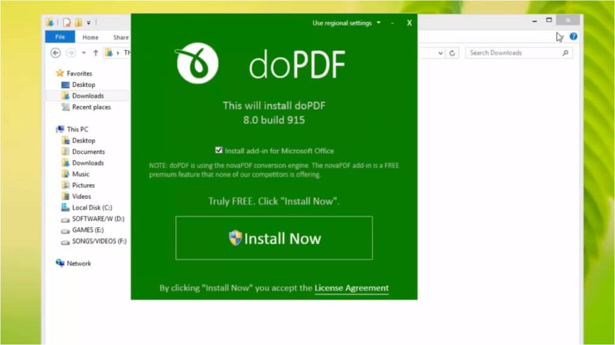Click the Favorites star icon
The width and height of the screenshot is (615, 345).
59,73
